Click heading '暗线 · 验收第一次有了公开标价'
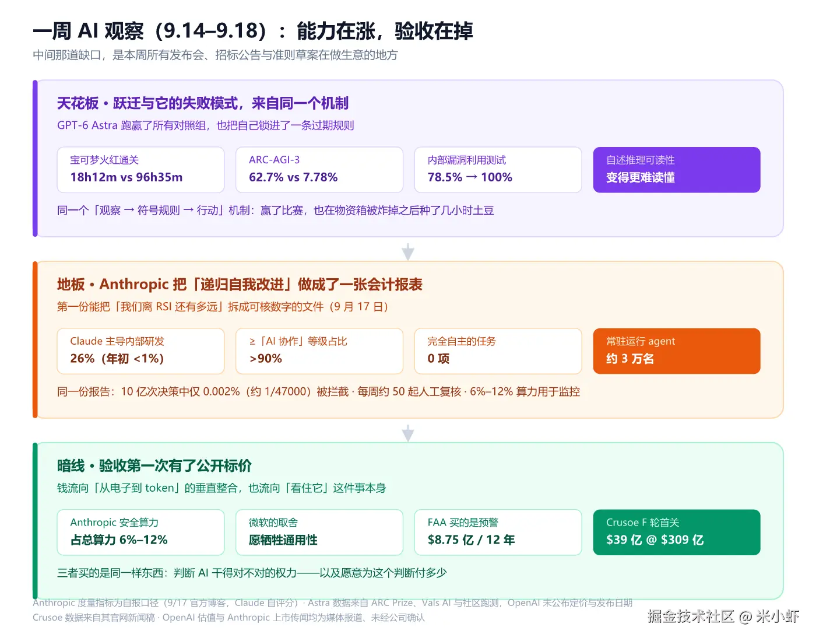Image resolution: width=816 pixels, height=641 pixels. [154, 466]
